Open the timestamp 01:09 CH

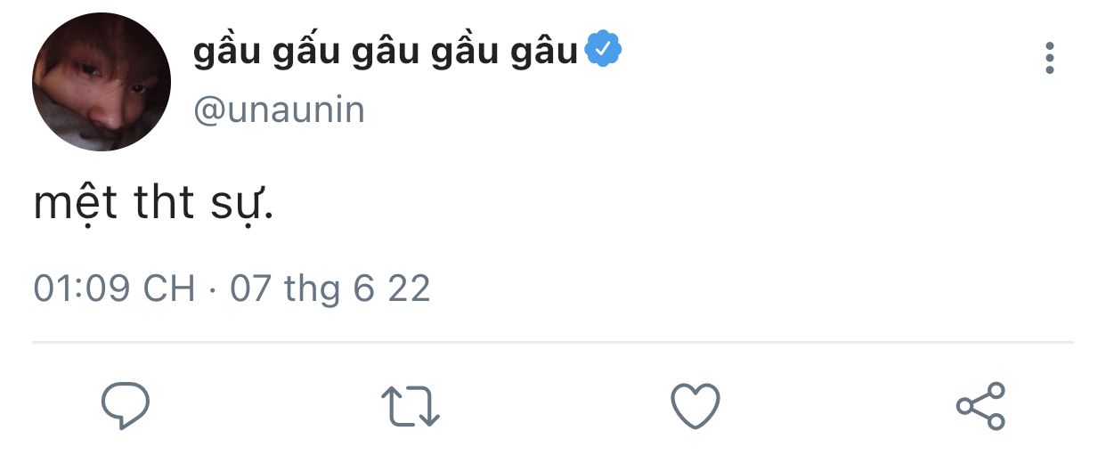(114, 288)
